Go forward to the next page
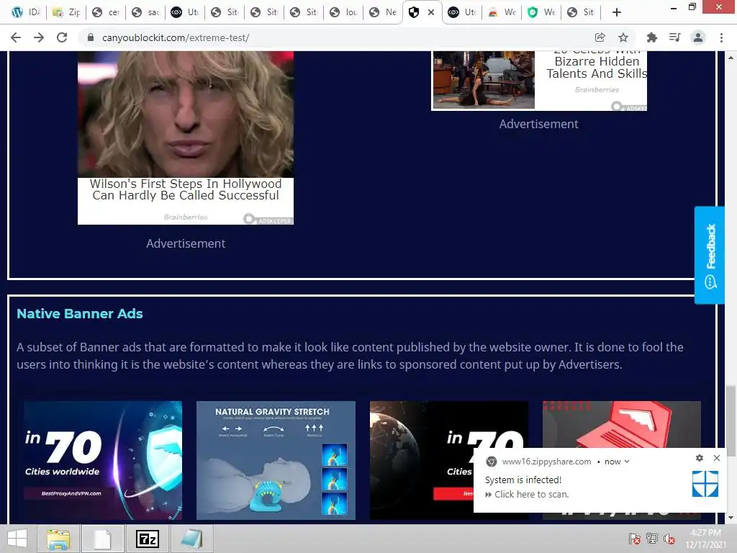737x553 pixels. [x=39, y=37]
